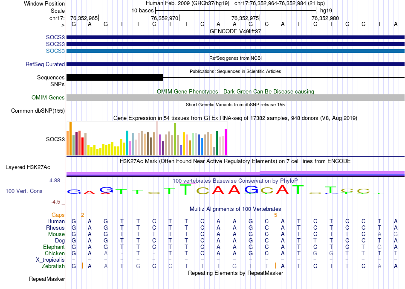Screen dimensions: 405x289
Task: Click the light-blue SOCS3 transcript bar
Action: (235, 51)
